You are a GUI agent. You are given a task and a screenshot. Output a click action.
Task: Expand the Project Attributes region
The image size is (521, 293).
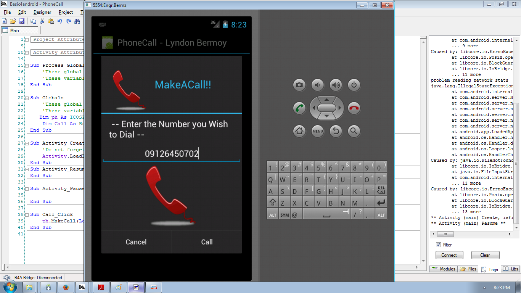coord(27,39)
